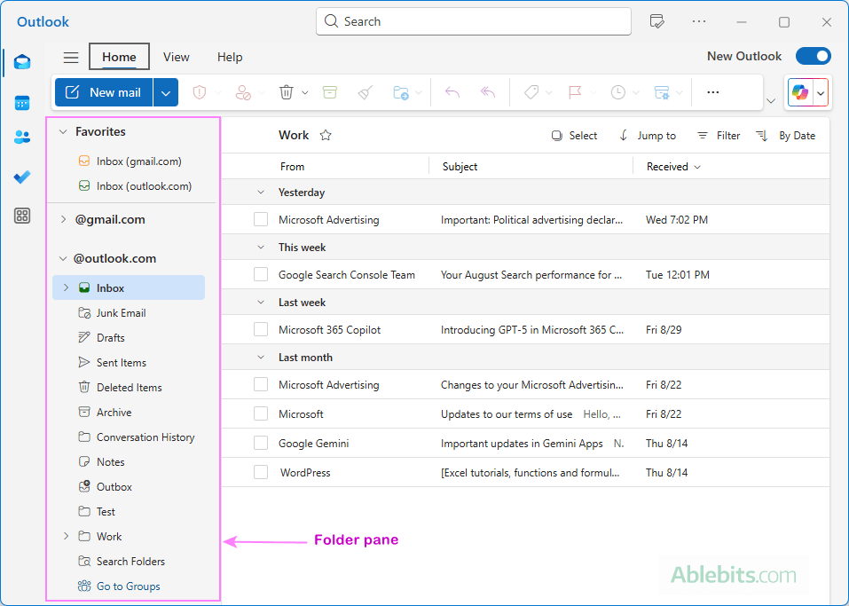Click the Select button
The height and width of the screenshot is (606, 849).
[x=574, y=136]
